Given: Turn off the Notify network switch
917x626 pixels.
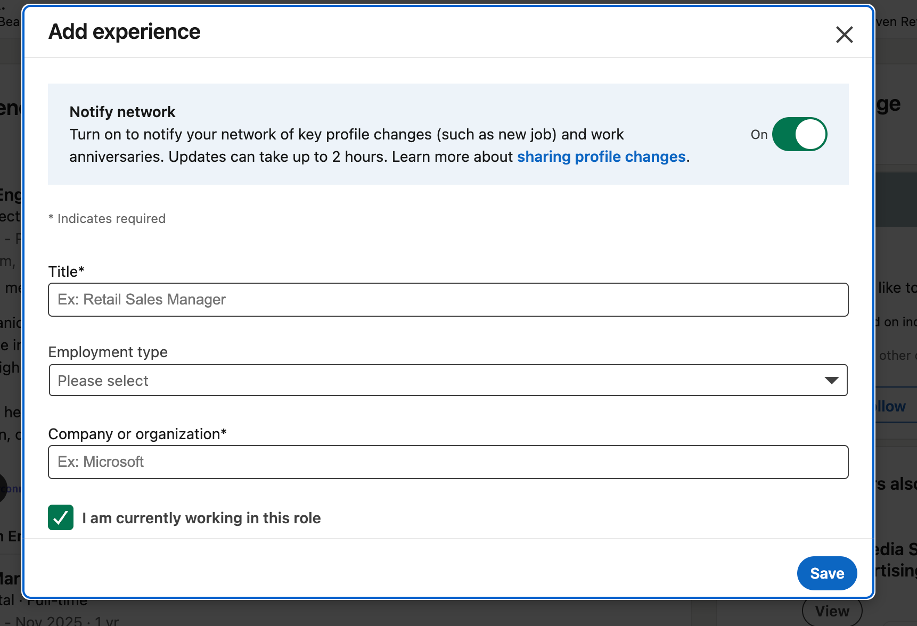Looking at the screenshot, I should (x=799, y=134).
